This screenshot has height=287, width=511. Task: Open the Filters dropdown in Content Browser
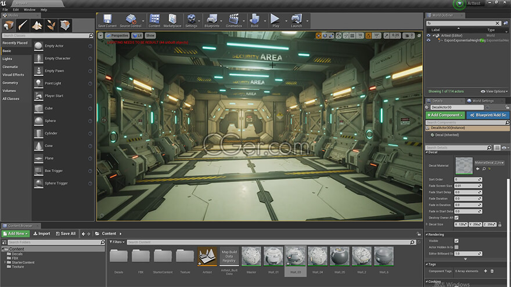[117, 242]
